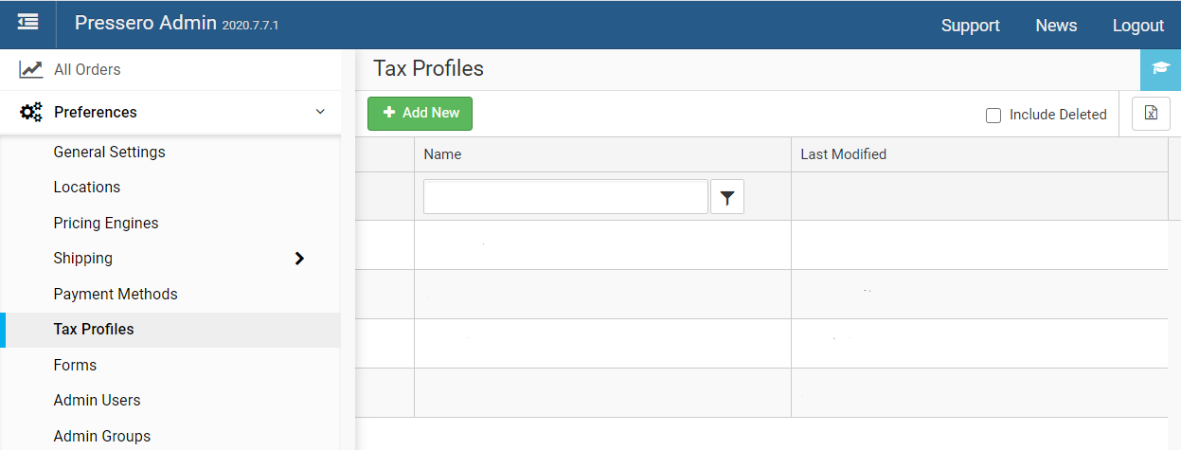Screen dimensions: 1181x450
Task: Open General Settings in the sidebar
Action: click(109, 152)
